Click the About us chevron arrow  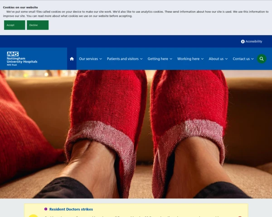click(226, 59)
